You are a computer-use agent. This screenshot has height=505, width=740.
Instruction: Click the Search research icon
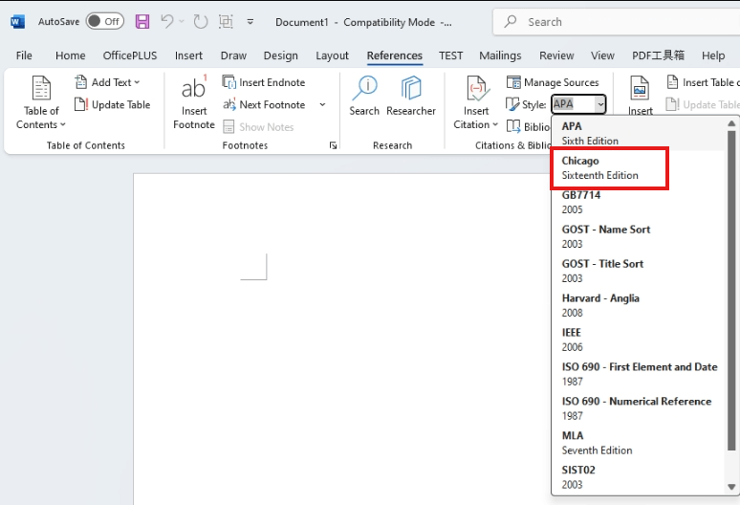pyautogui.click(x=364, y=97)
